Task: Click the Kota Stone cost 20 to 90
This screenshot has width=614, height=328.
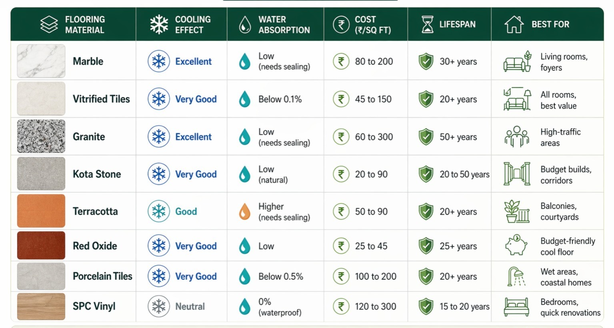Action: click(371, 174)
